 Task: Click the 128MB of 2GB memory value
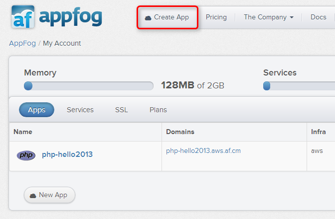tap(192, 85)
